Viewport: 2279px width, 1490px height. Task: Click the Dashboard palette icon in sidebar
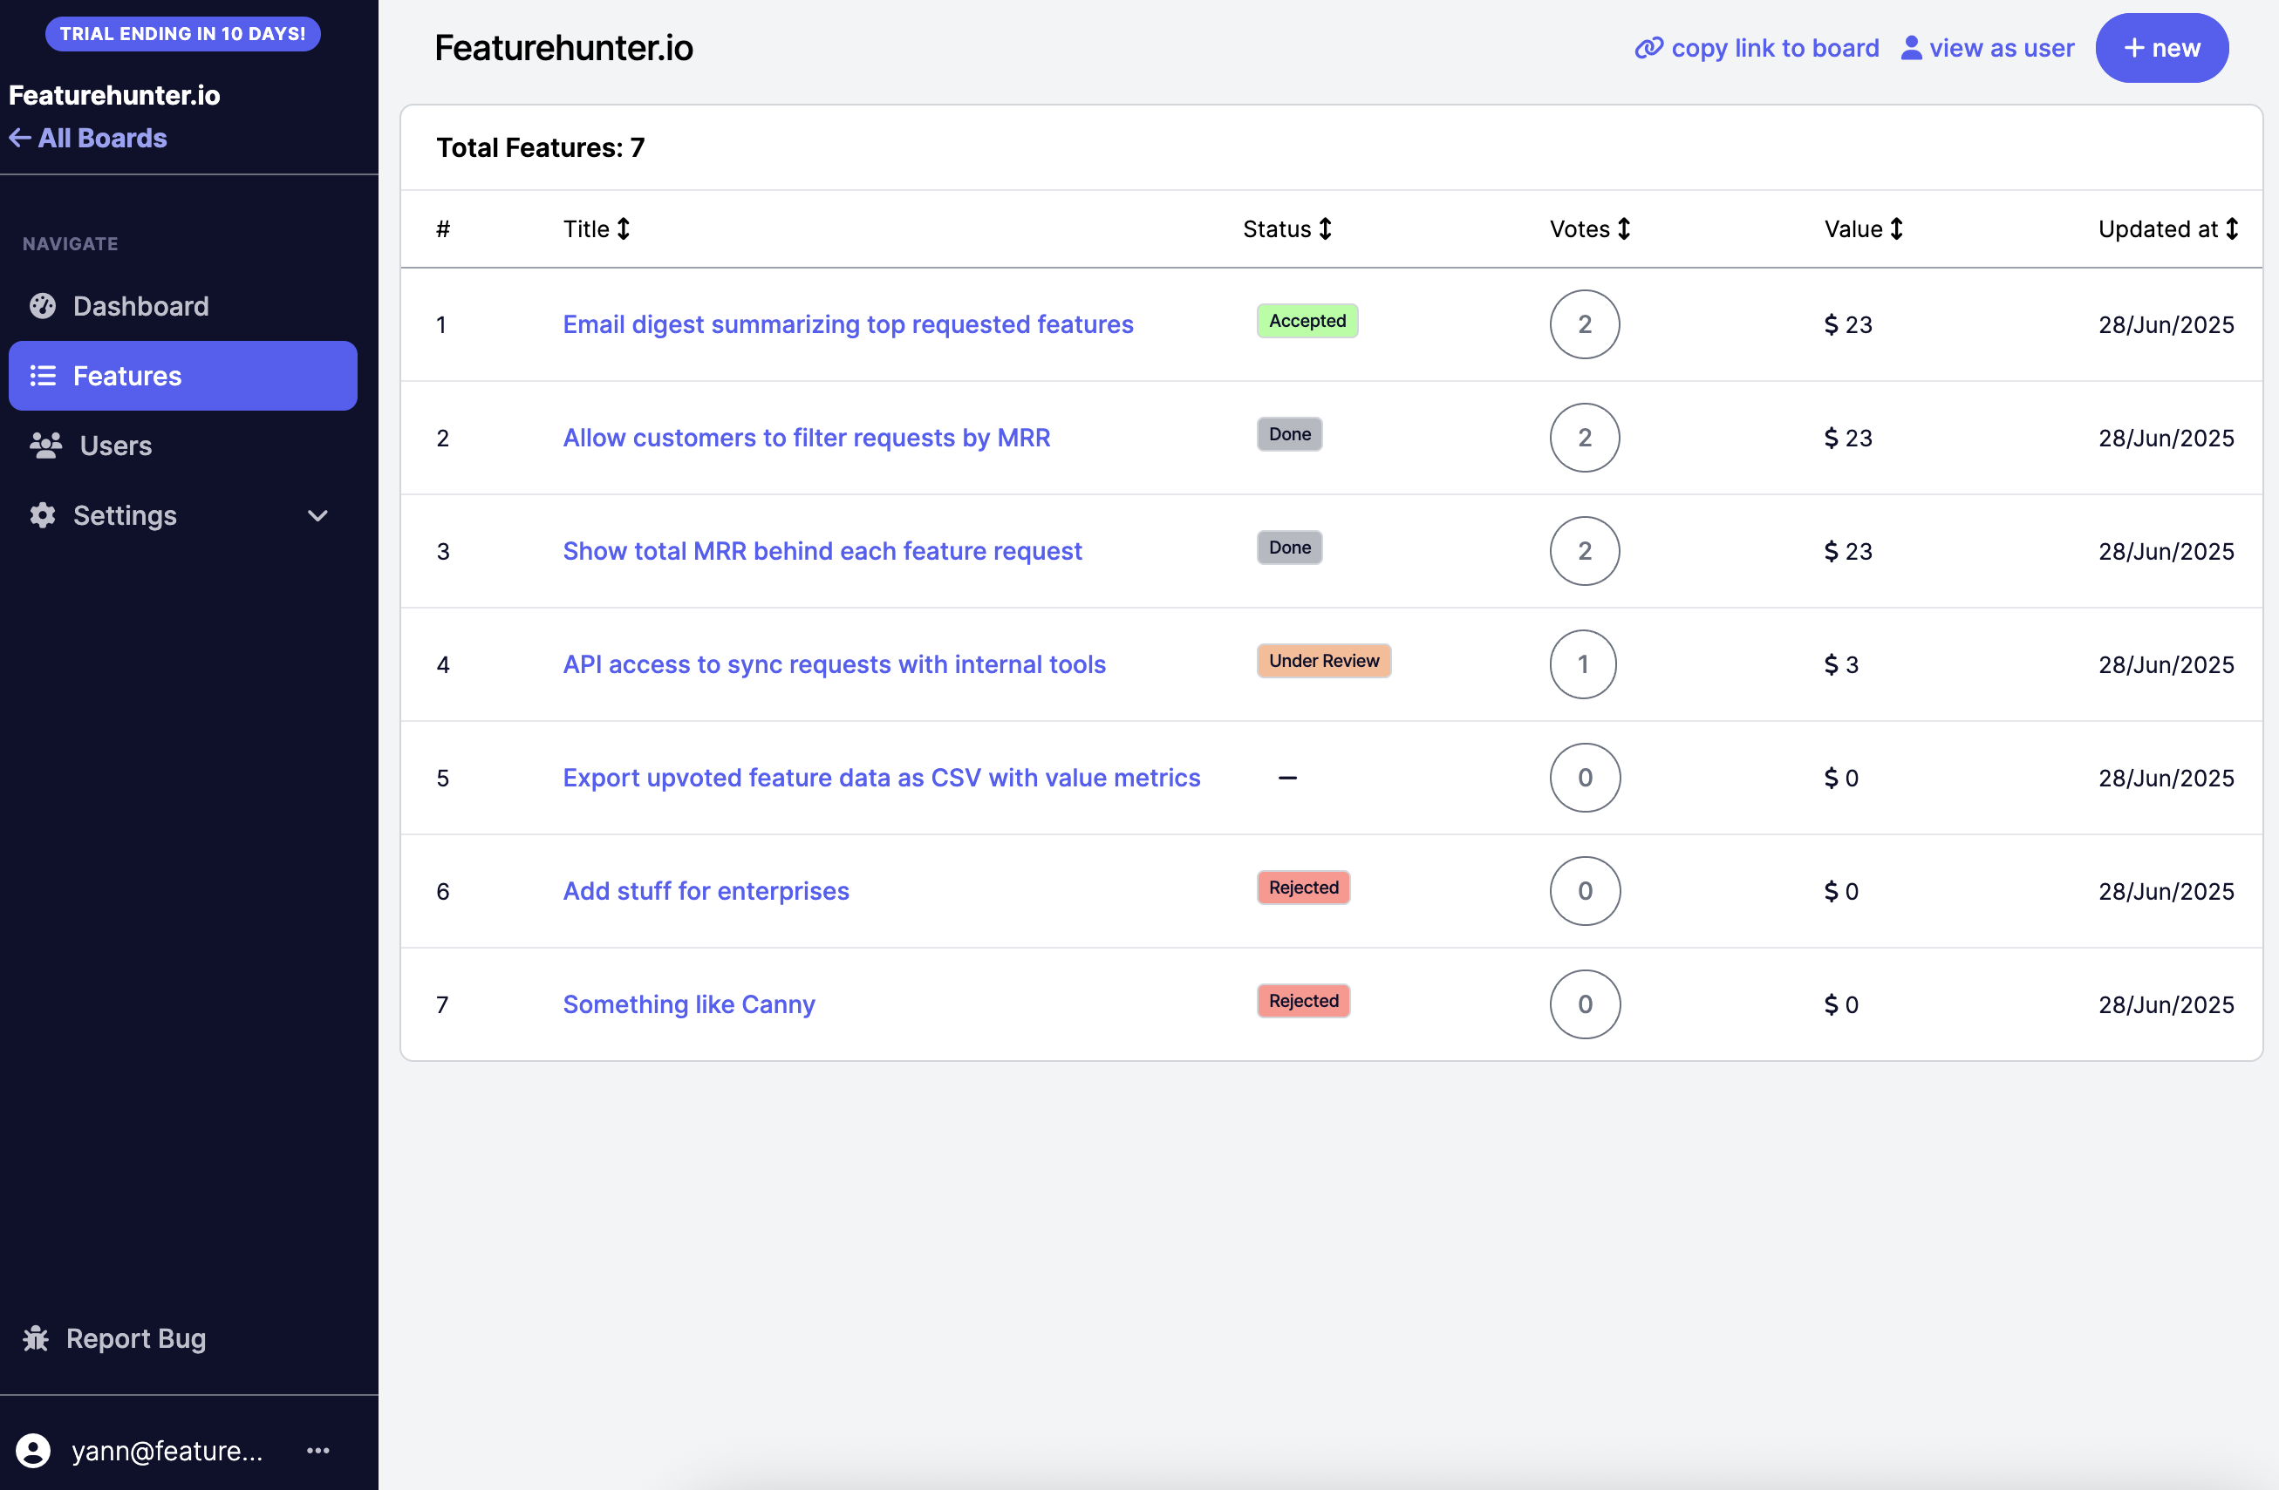click(x=42, y=305)
